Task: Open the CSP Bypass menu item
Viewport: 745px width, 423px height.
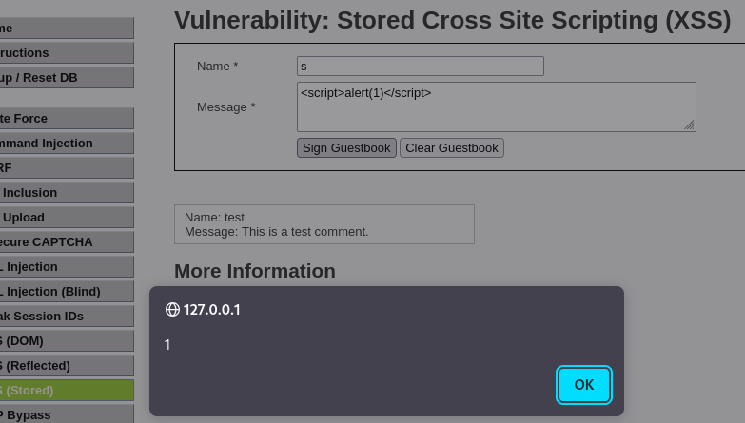Action: pyautogui.click(x=57, y=414)
